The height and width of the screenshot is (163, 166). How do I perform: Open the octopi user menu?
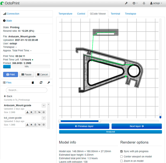coord(156,3)
